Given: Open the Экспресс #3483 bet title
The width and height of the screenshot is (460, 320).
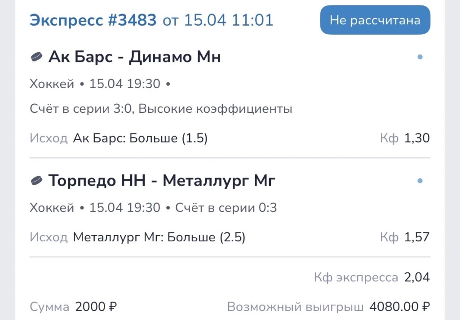Looking at the screenshot, I should [93, 20].
